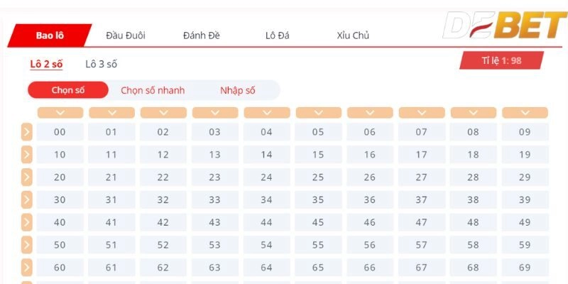Select entire row starting with 00
568x284 pixels.
(26, 132)
